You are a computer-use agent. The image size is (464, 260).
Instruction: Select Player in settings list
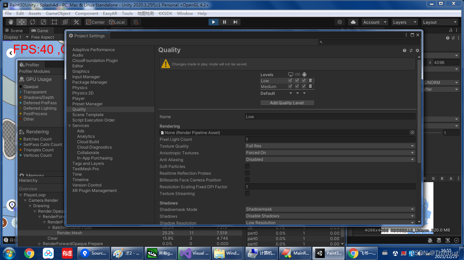[x=78, y=99]
